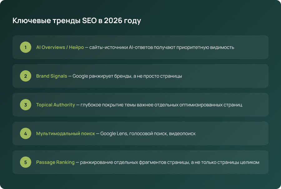281x189 pixels.
Task: Click the number 2 circle badge
Action: pyautogui.click(x=26, y=76)
